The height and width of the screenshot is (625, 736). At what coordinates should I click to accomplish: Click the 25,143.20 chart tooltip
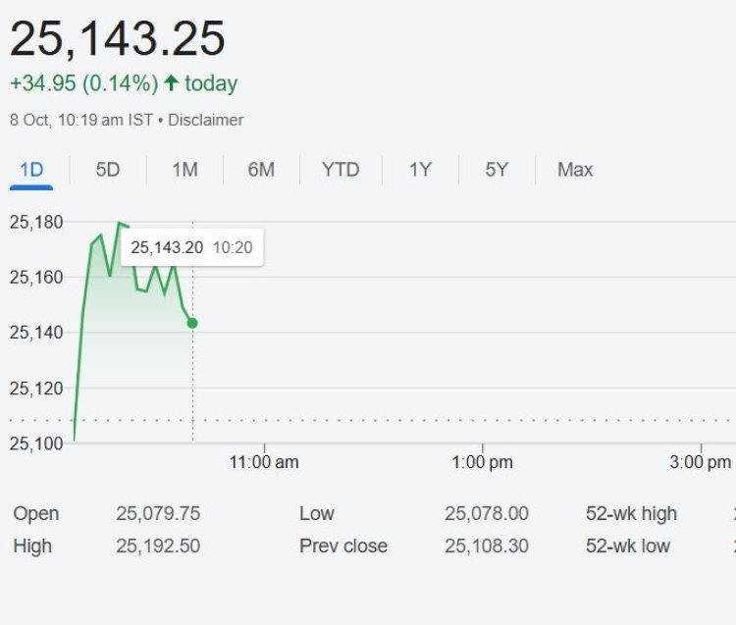point(191,247)
